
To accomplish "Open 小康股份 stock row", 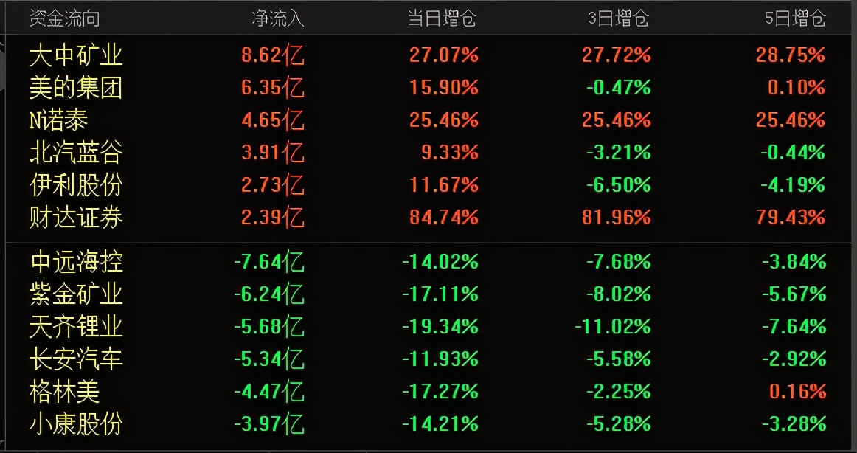I will (x=76, y=424).
